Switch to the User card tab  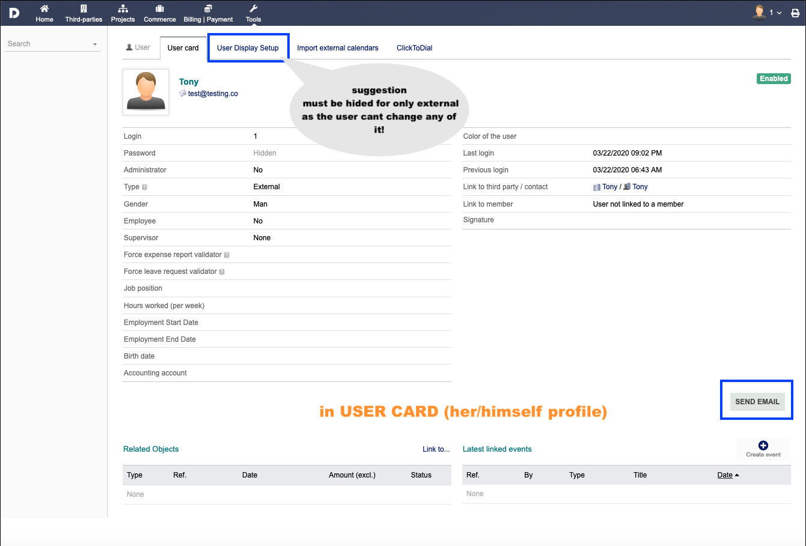tap(183, 48)
